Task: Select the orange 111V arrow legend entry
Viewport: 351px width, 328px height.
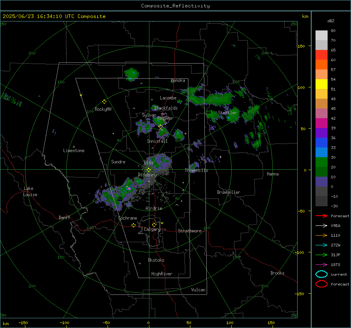Action: click(321, 235)
